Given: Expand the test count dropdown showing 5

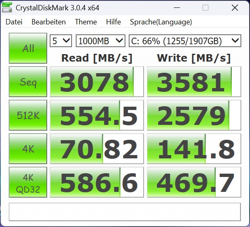Looking at the screenshot, I should point(61,41).
